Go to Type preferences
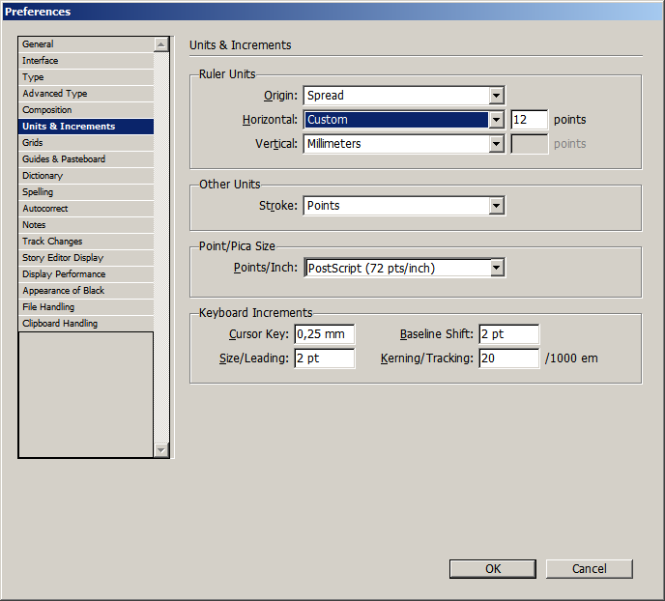The image size is (665, 601). click(86, 77)
